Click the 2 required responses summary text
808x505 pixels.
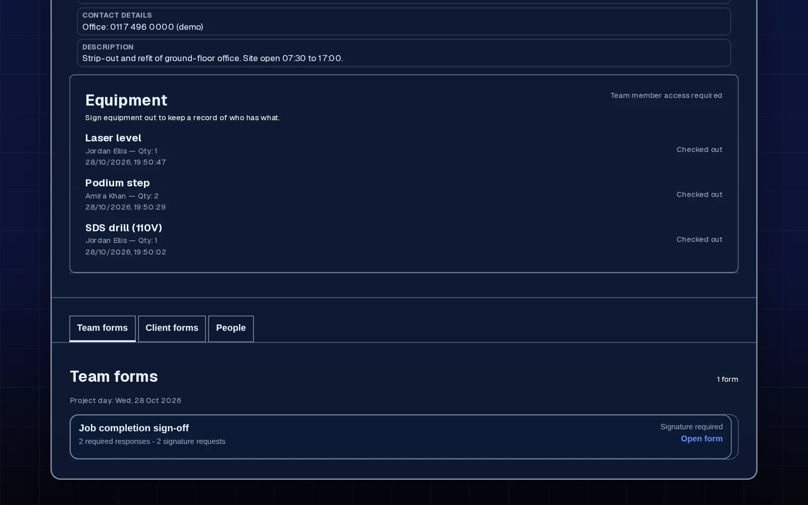point(152,441)
